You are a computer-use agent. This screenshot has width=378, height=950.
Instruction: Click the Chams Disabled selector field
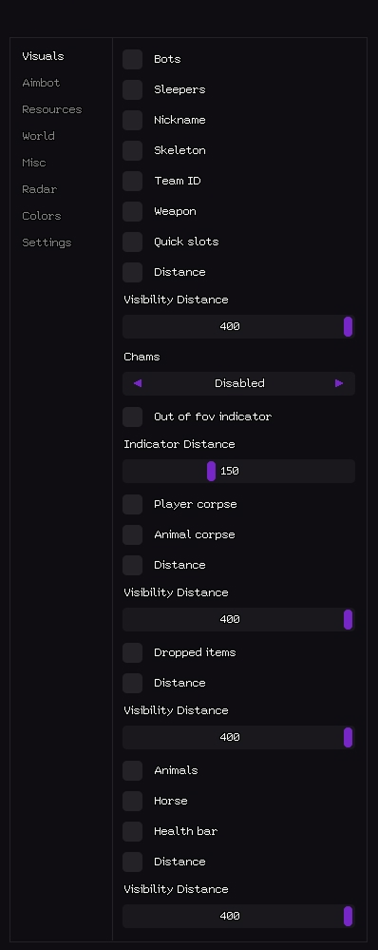(239, 383)
